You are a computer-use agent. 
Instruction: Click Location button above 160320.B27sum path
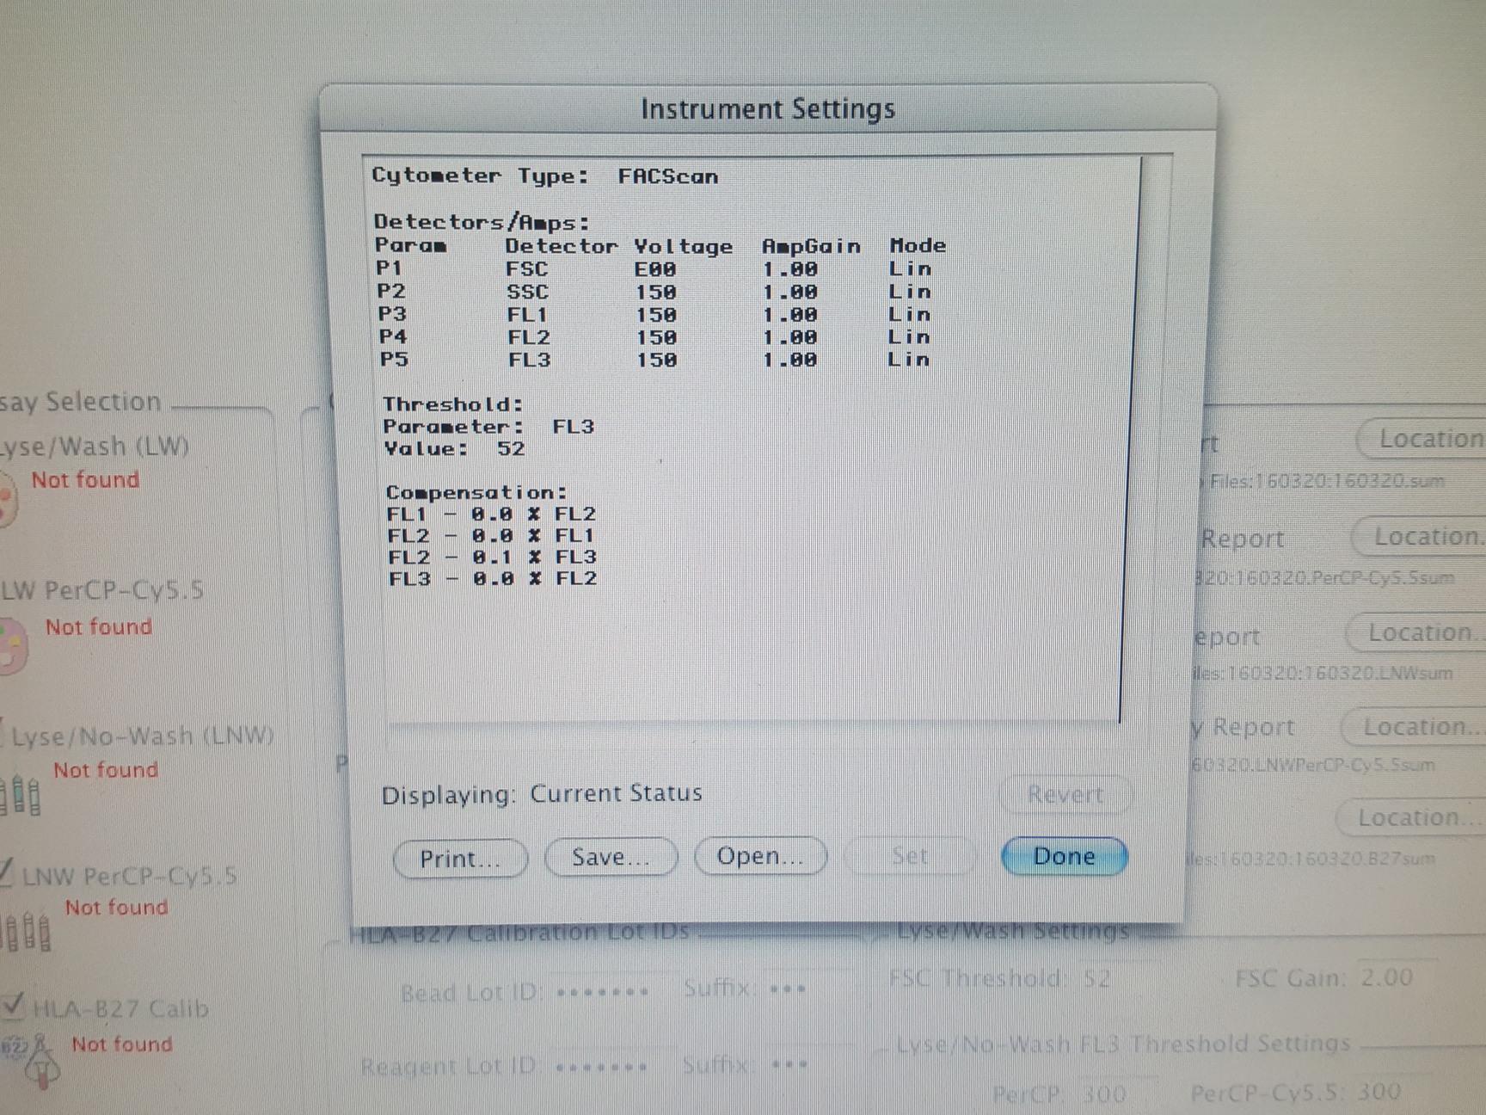[x=1410, y=817]
